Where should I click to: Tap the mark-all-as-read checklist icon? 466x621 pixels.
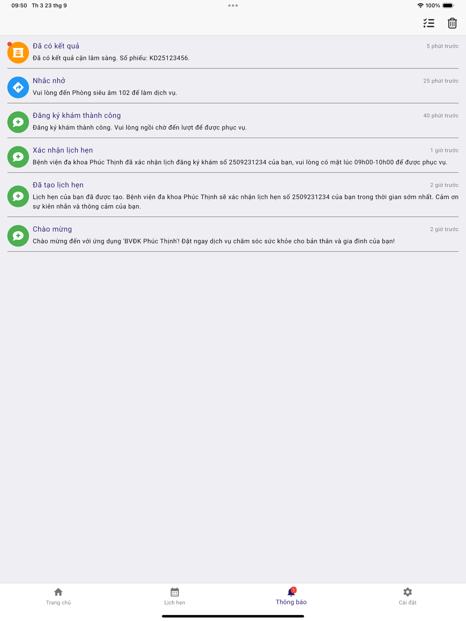pyautogui.click(x=429, y=23)
